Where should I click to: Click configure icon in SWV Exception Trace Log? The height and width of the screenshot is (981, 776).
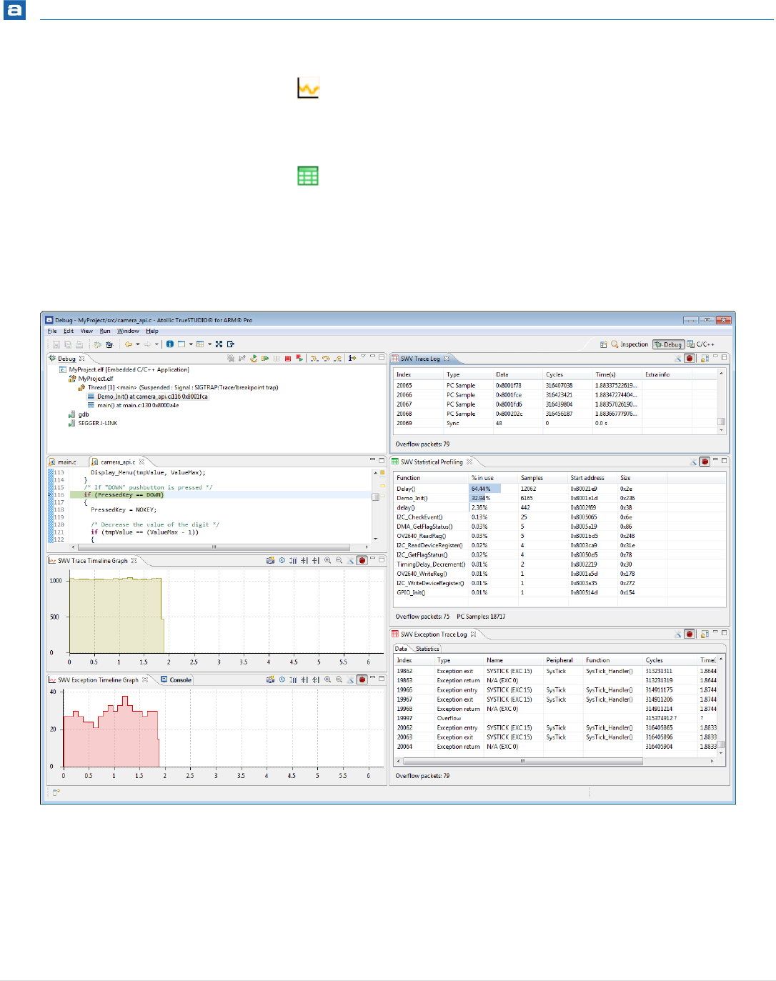pyautogui.click(x=678, y=634)
